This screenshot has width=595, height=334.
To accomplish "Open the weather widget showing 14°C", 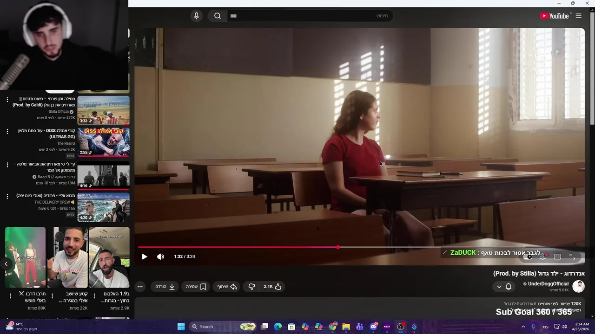I will tap(21, 327).
